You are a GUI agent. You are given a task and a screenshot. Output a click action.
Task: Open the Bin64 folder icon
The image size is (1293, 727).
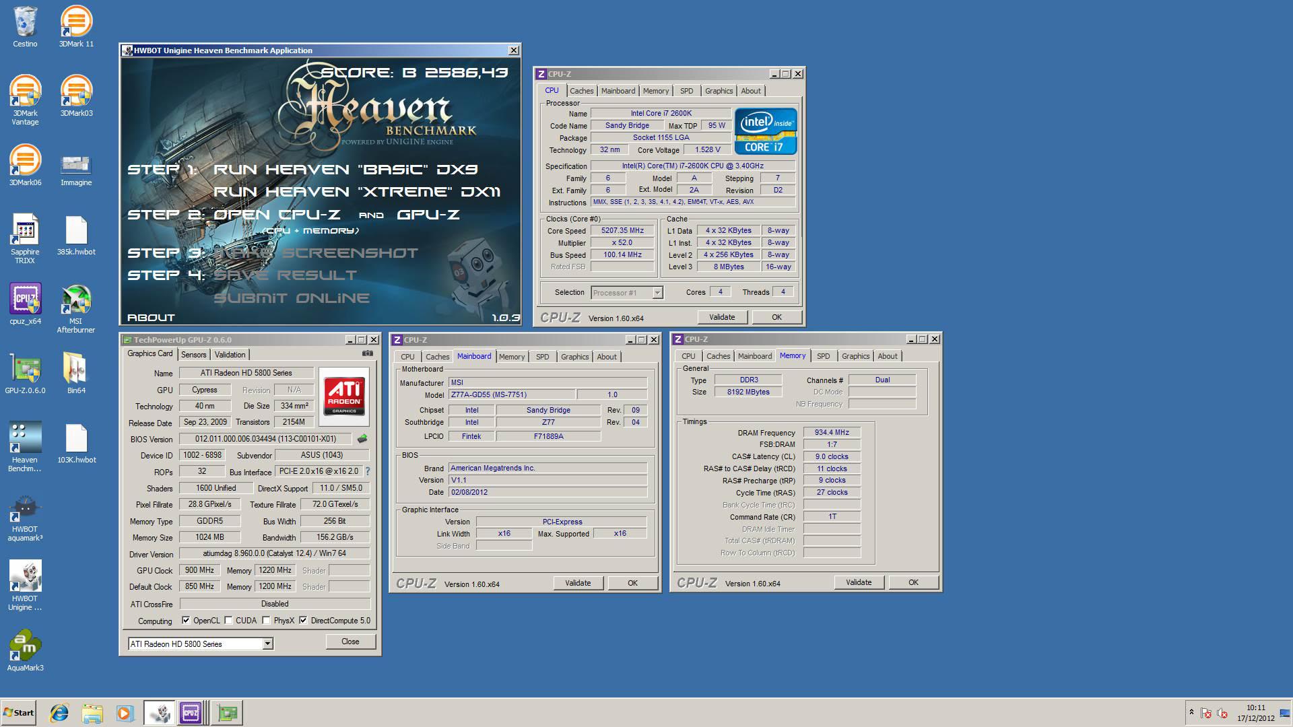point(76,374)
